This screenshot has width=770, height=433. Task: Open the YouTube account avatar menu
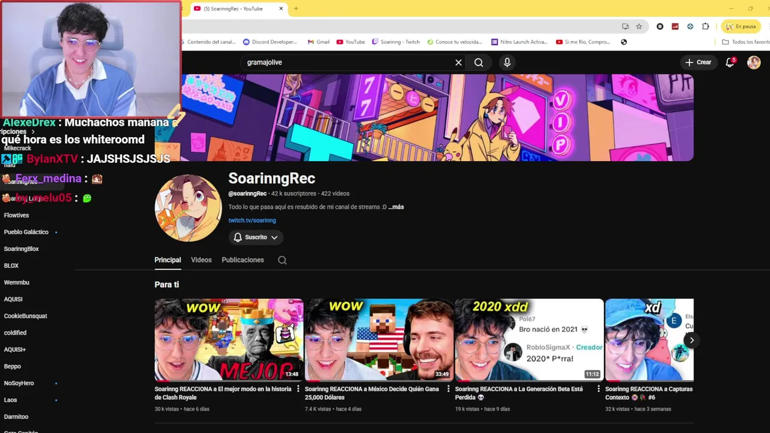754,63
